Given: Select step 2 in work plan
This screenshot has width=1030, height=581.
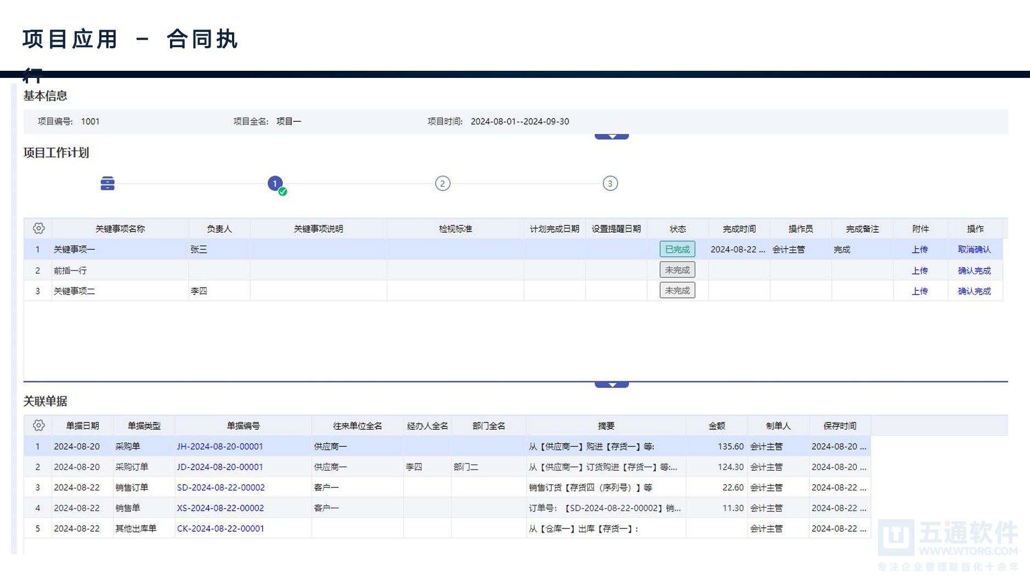Looking at the screenshot, I should (x=443, y=183).
